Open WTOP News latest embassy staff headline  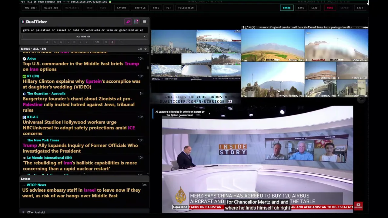click(x=81, y=193)
